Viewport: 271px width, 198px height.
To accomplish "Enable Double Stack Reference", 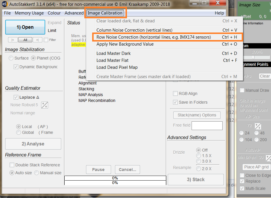I will click(12, 165).
